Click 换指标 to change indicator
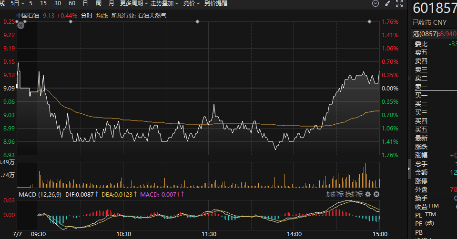The height and width of the screenshot is (239, 457). tap(354, 194)
